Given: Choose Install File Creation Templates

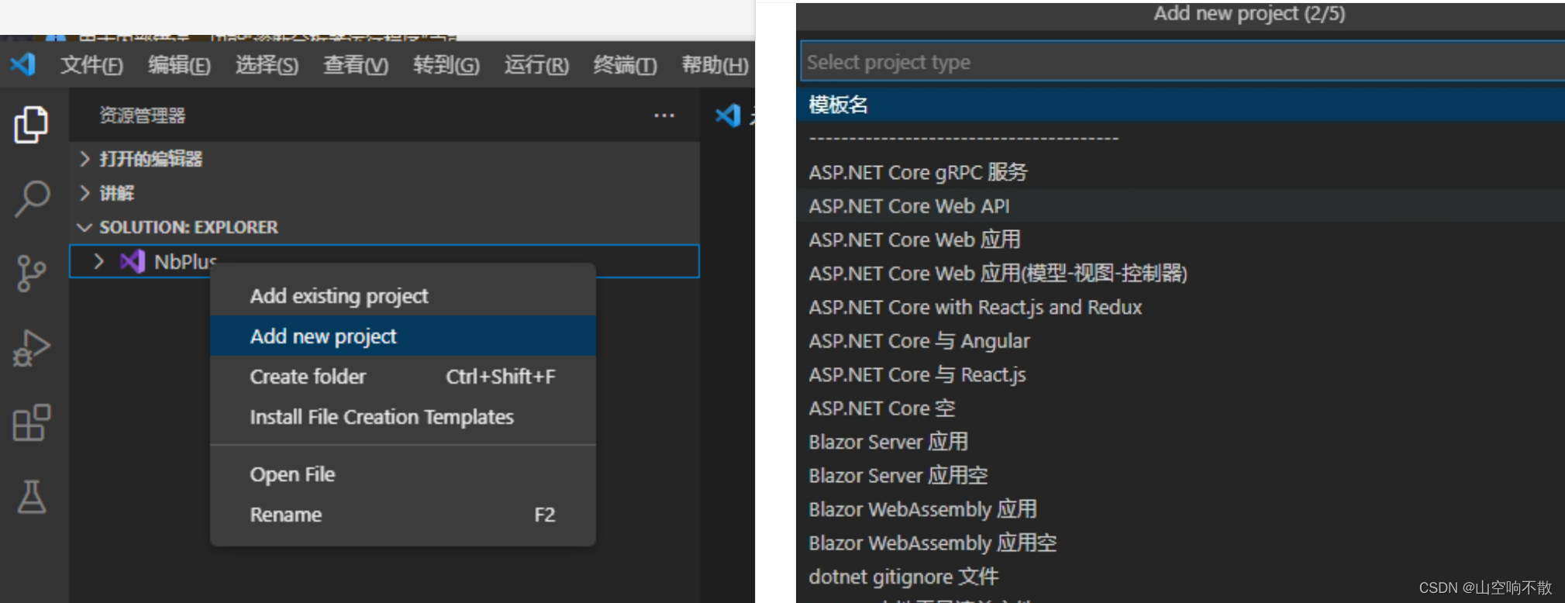Looking at the screenshot, I should [403, 416].
